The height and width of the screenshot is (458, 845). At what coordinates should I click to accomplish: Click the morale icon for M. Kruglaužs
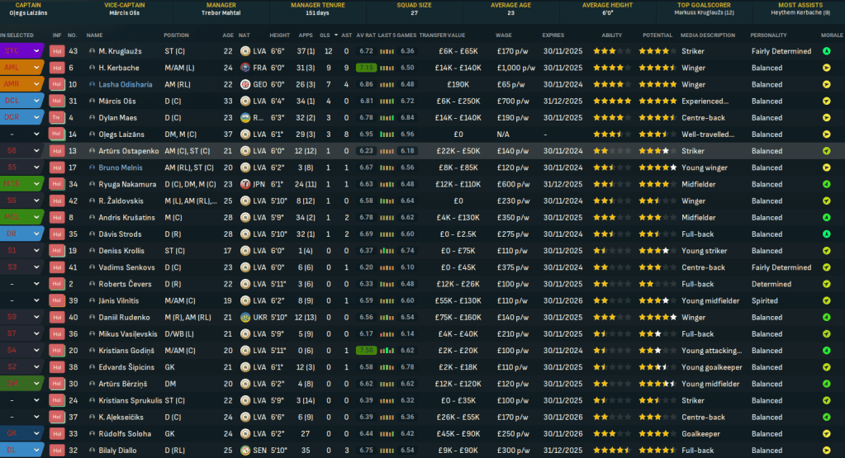pyautogui.click(x=826, y=50)
